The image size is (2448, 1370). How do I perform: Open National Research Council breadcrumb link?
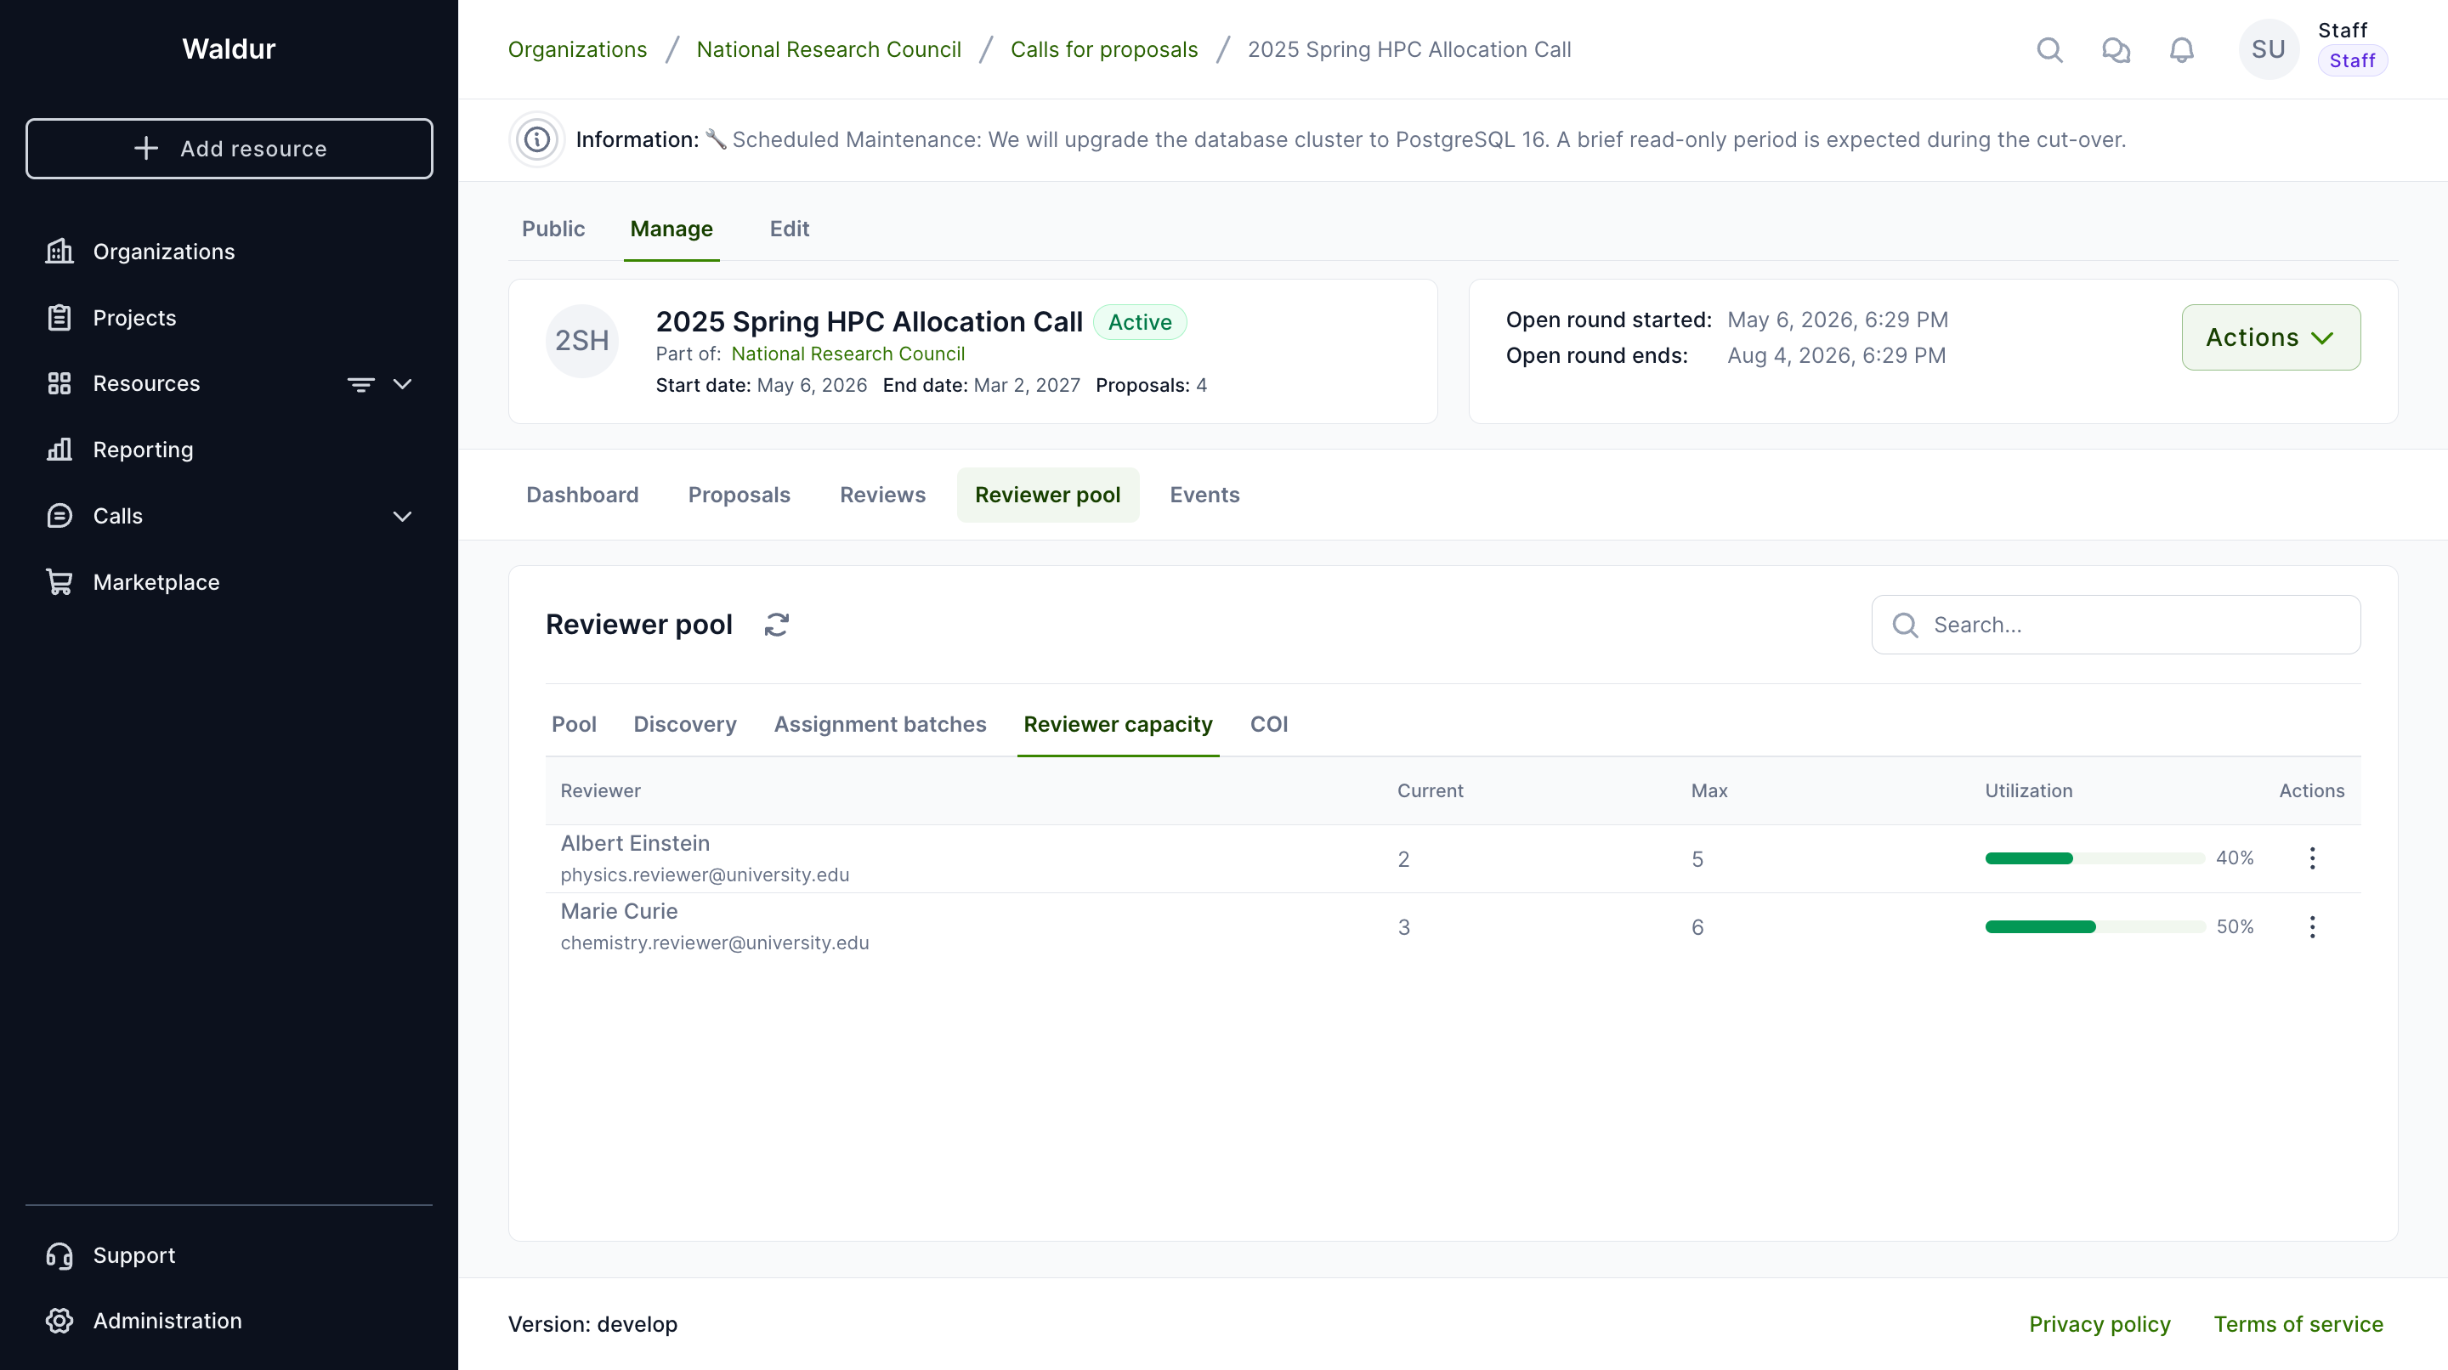[x=829, y=49]
